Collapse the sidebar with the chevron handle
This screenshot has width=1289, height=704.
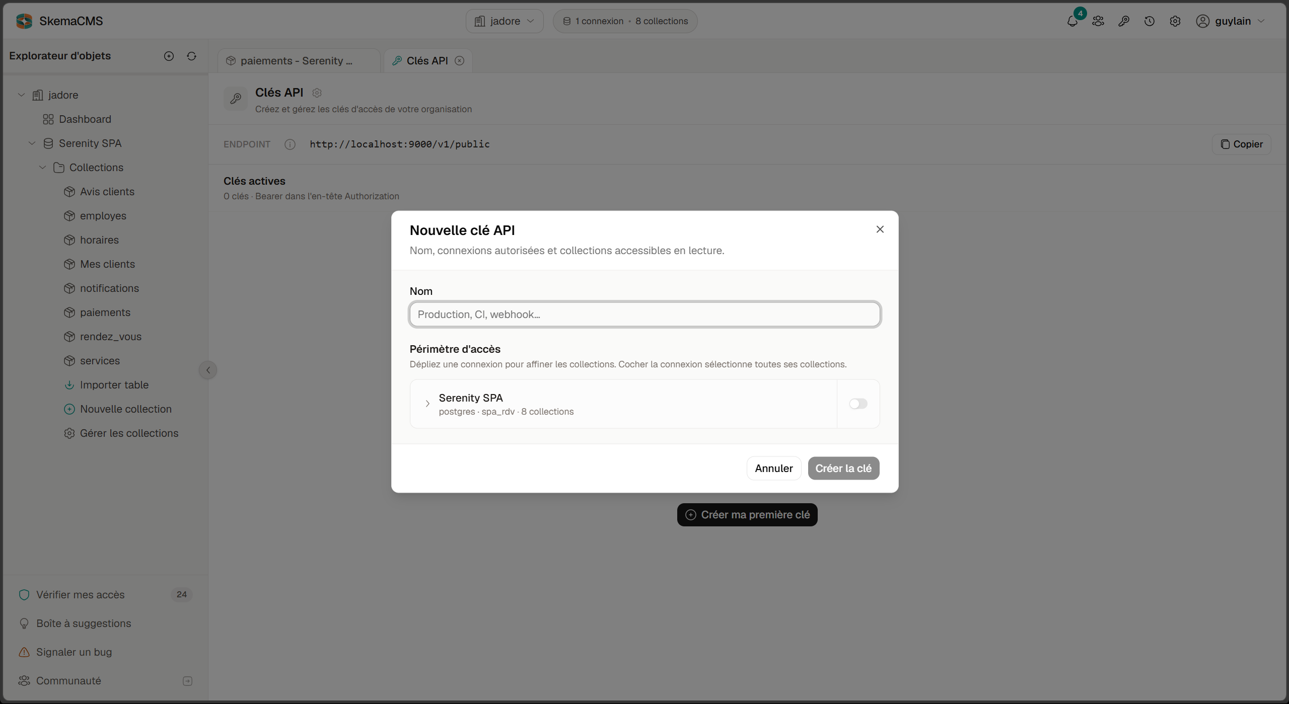click(x=208, y=370)
